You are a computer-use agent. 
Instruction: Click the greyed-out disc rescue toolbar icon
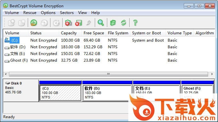click(56, 23)
